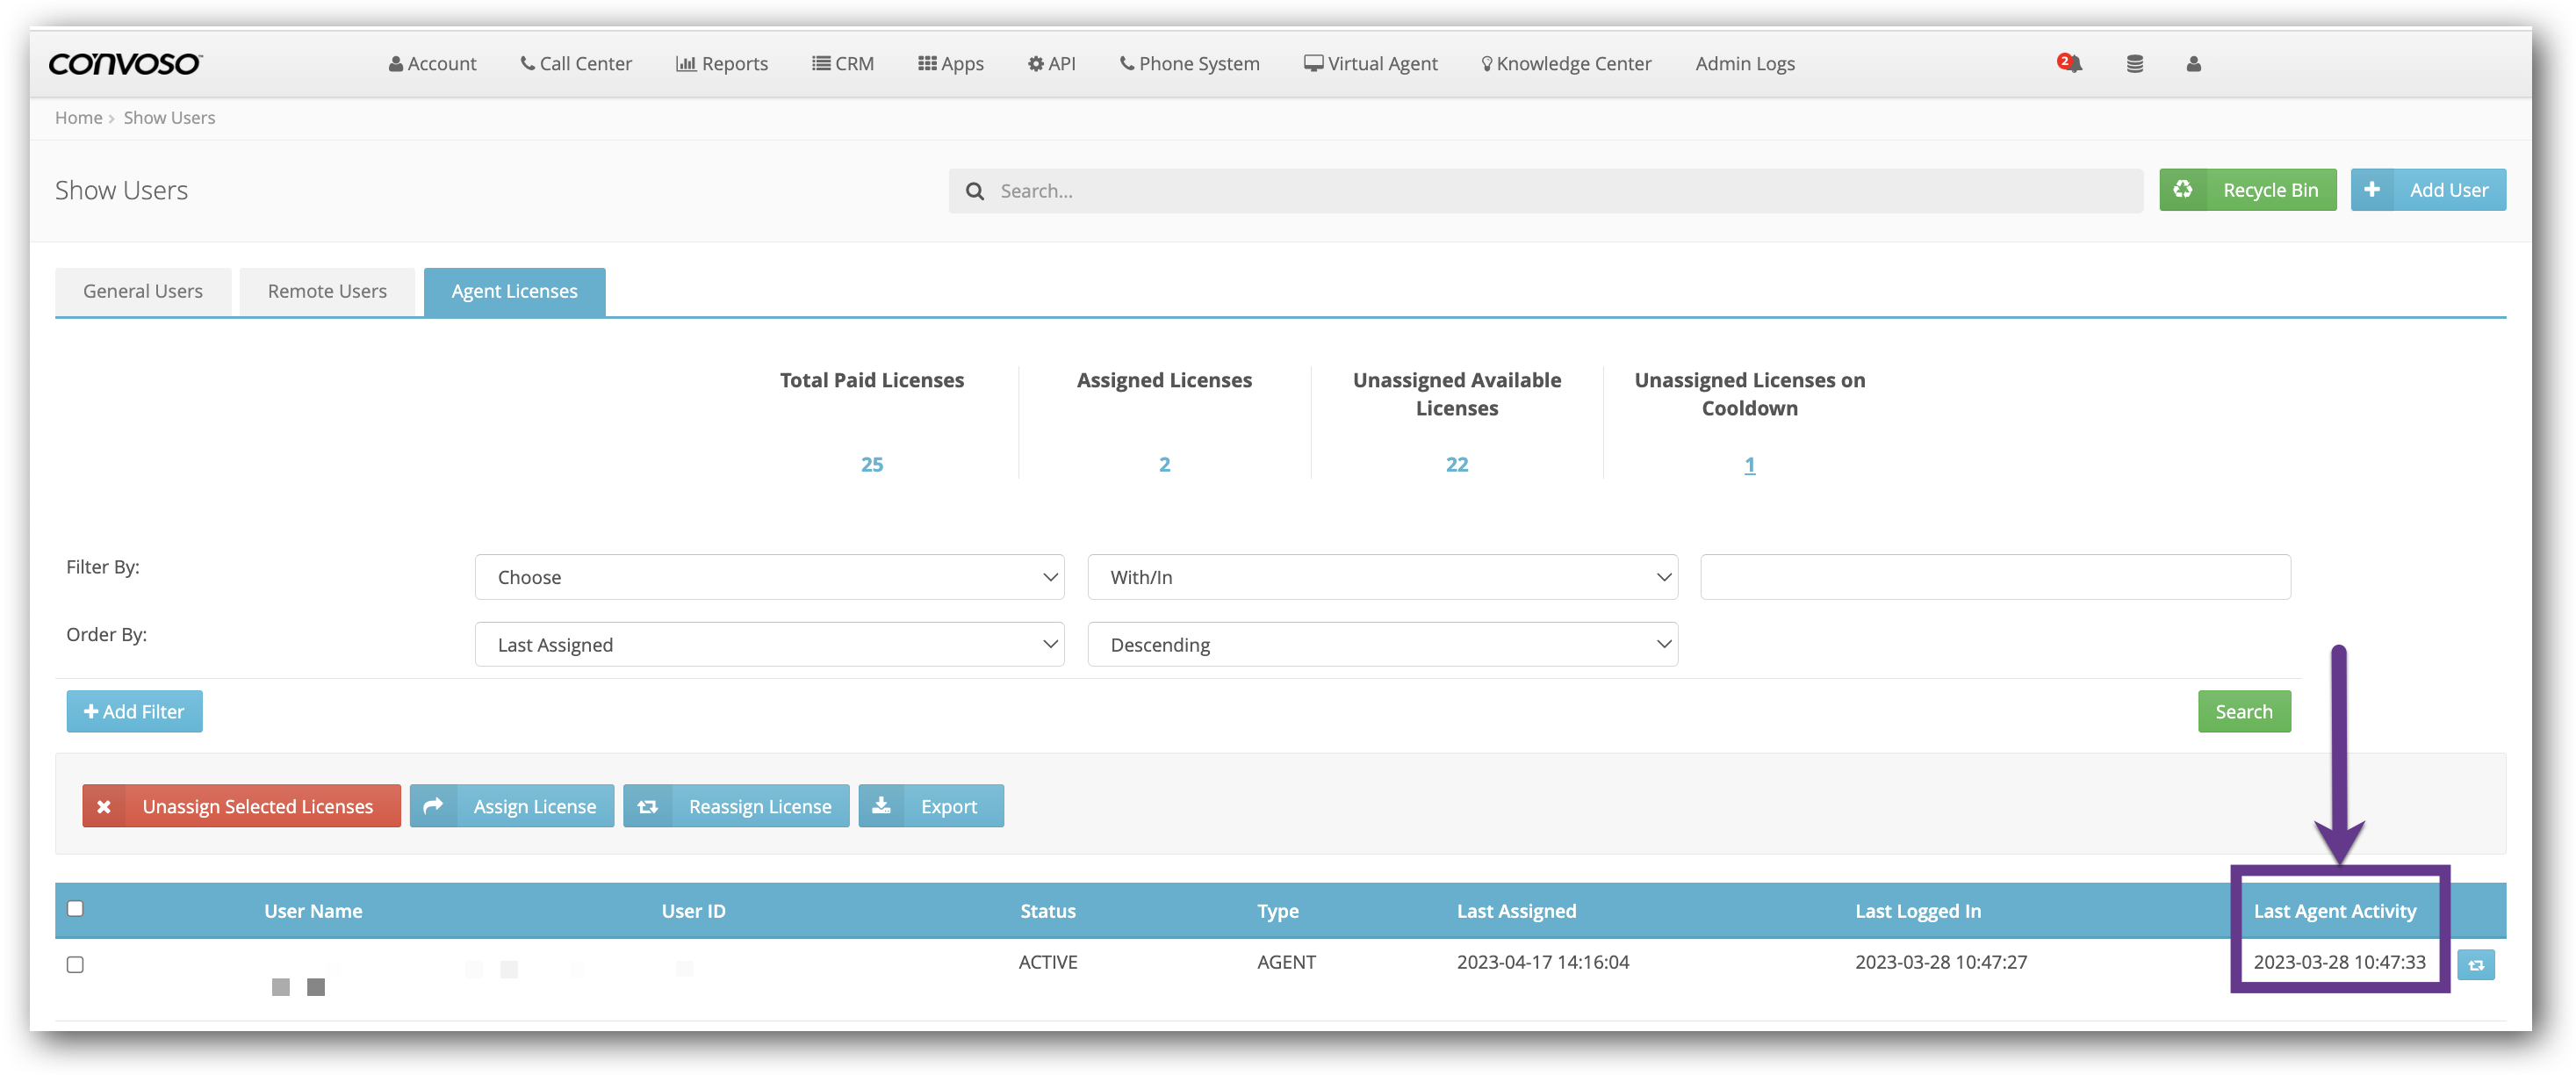Expand the Filter By Choose dropdown
Viewport: 2576px width, 1075px height.
pyautogui.click(x=768, y=577)
